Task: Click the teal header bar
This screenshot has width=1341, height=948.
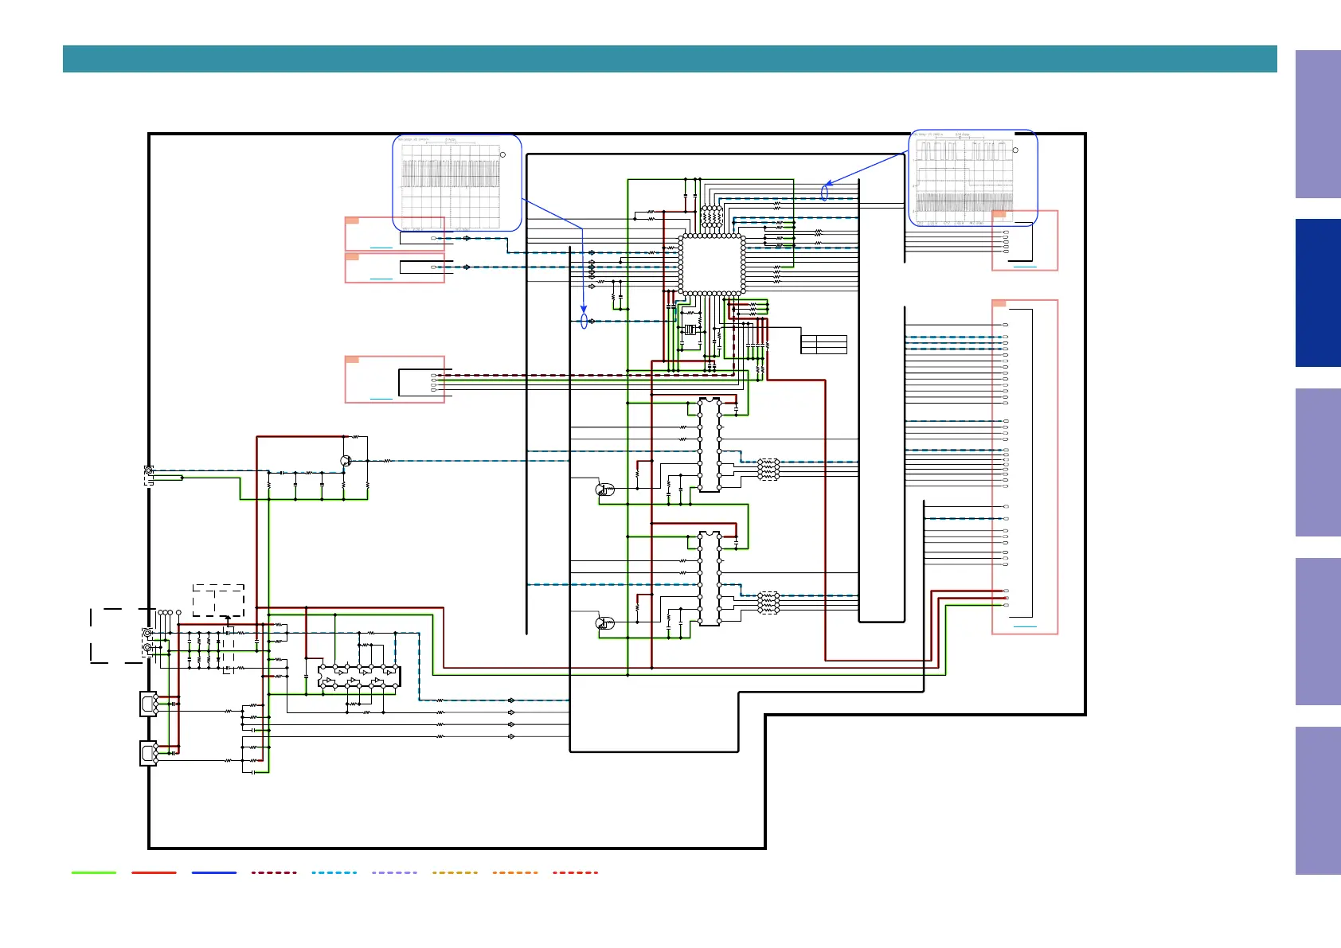Action: click(670, 59)
